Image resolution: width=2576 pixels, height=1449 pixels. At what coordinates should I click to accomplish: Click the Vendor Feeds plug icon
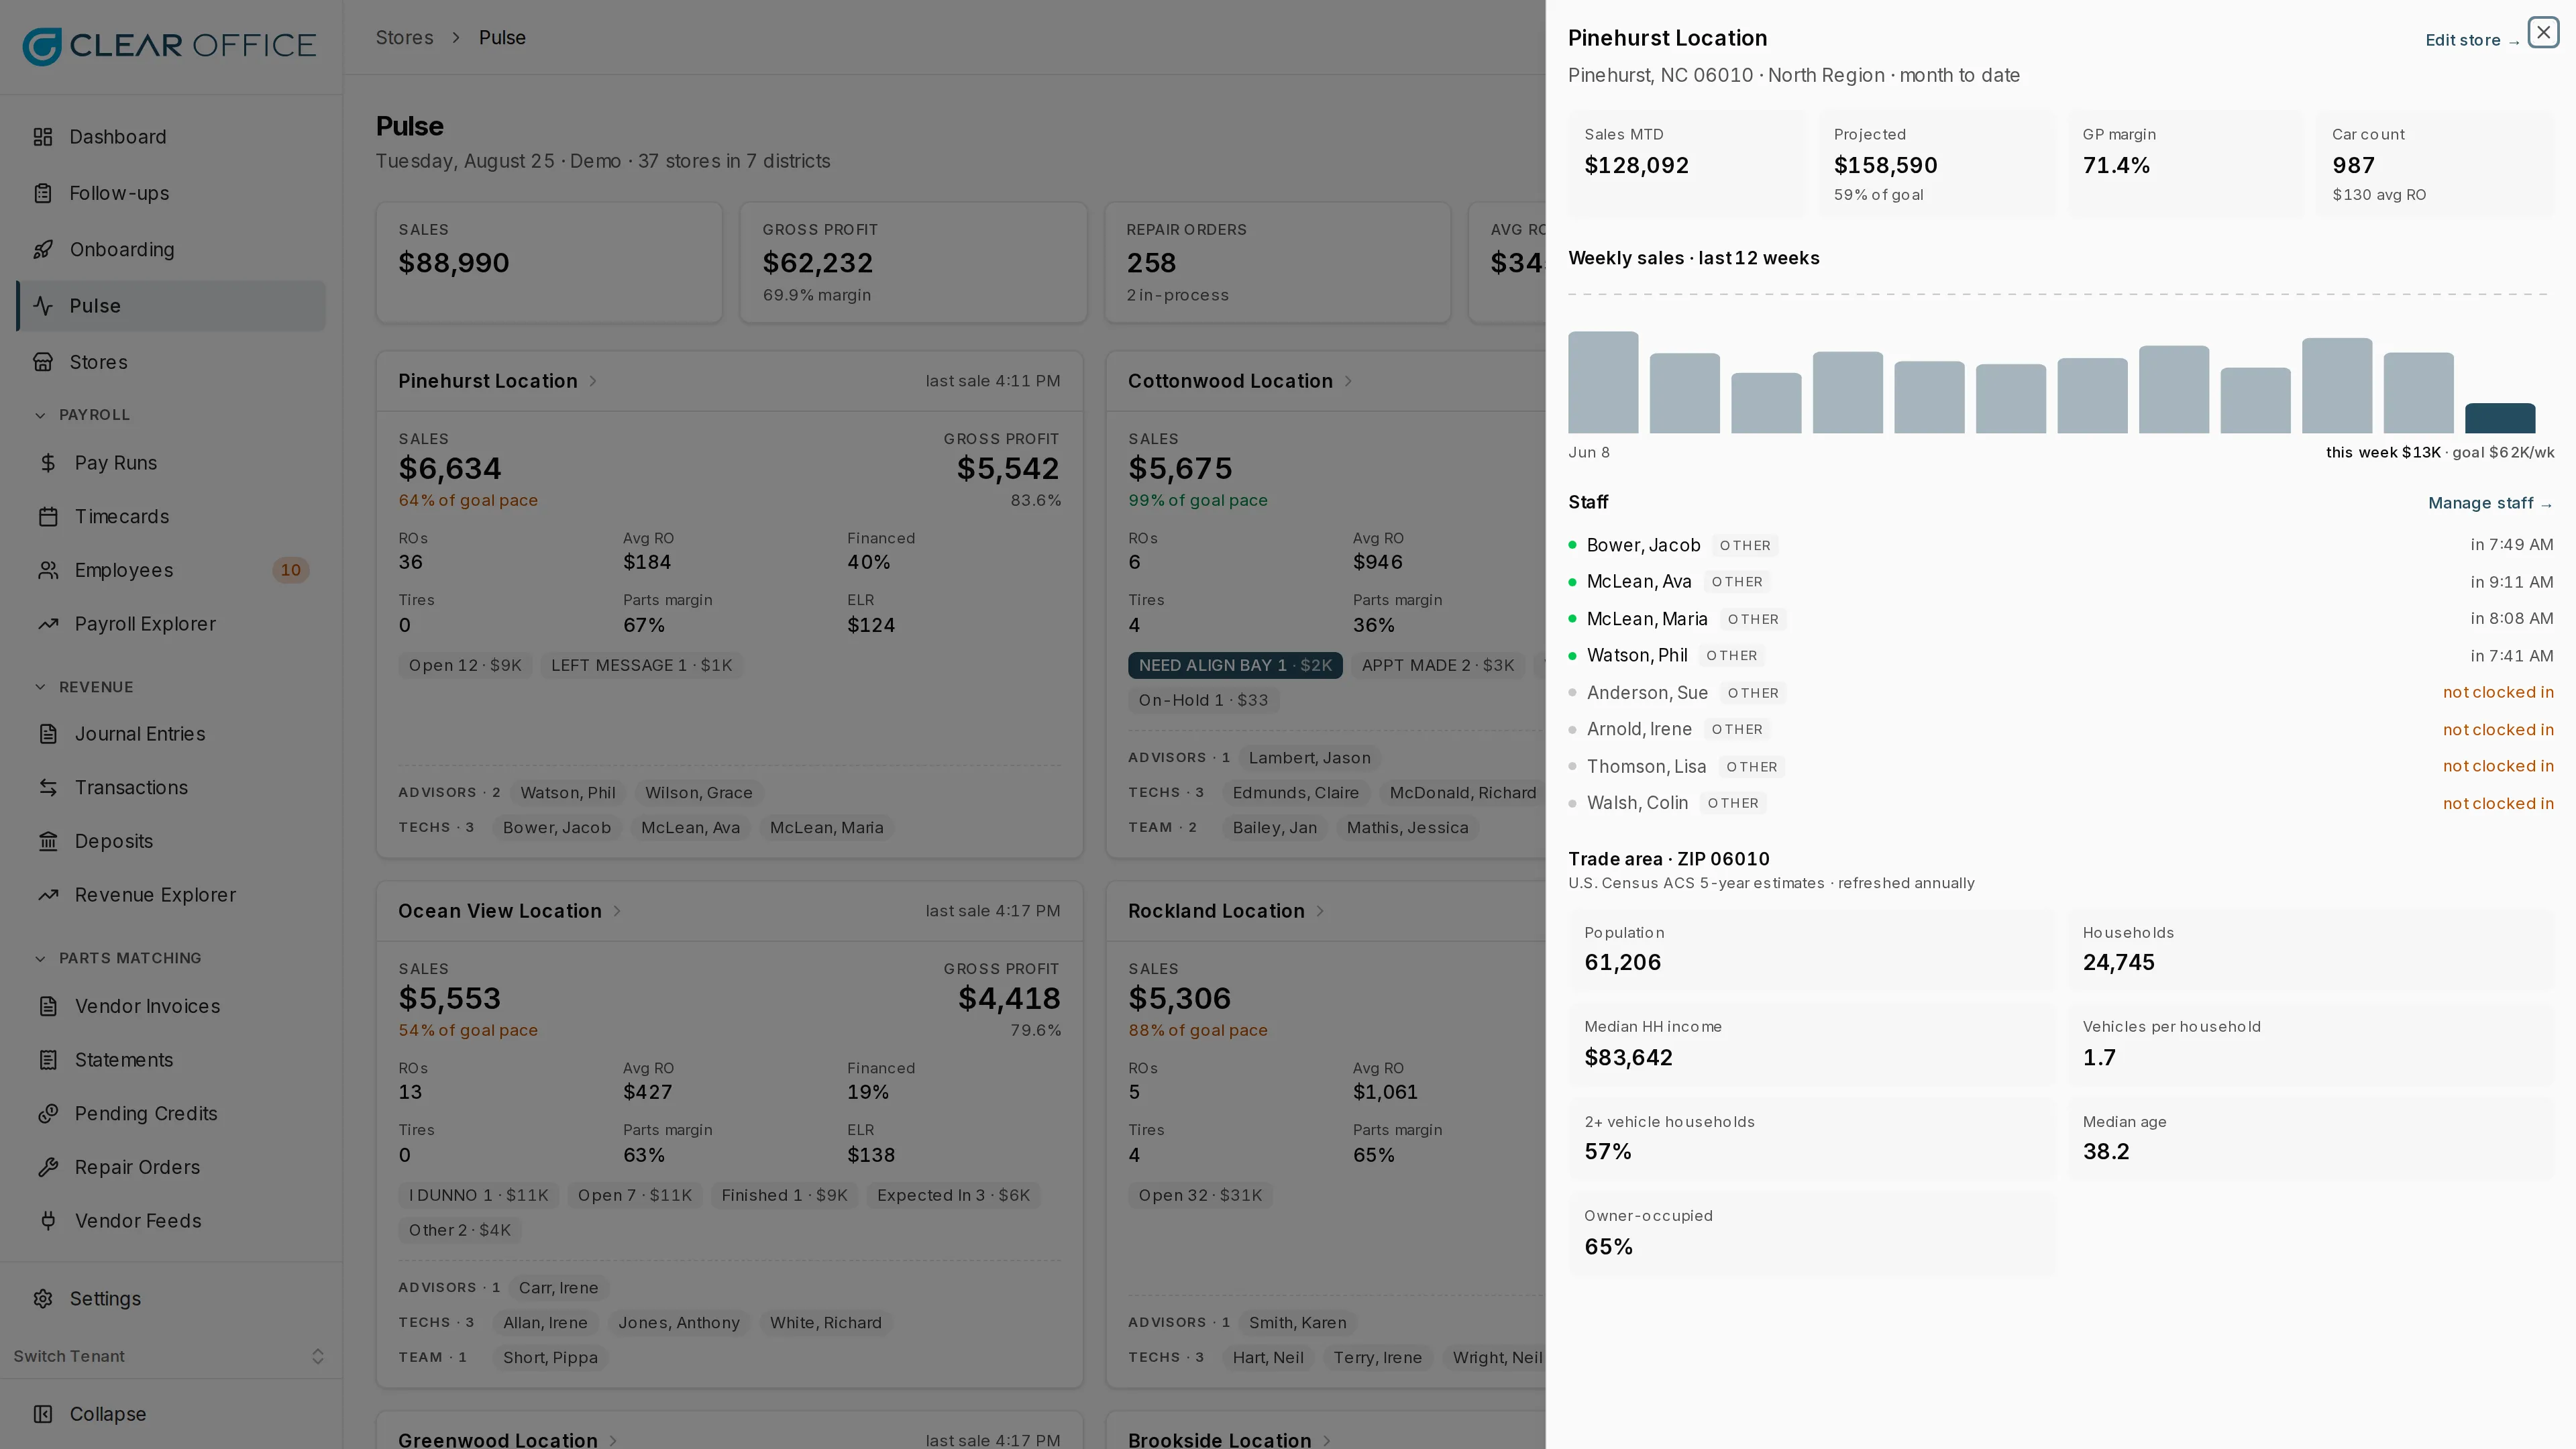48,1221
